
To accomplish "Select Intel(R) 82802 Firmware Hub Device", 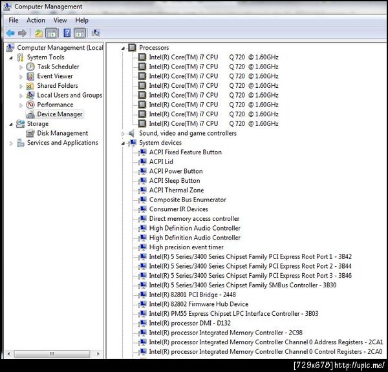I will click(199, 304).
